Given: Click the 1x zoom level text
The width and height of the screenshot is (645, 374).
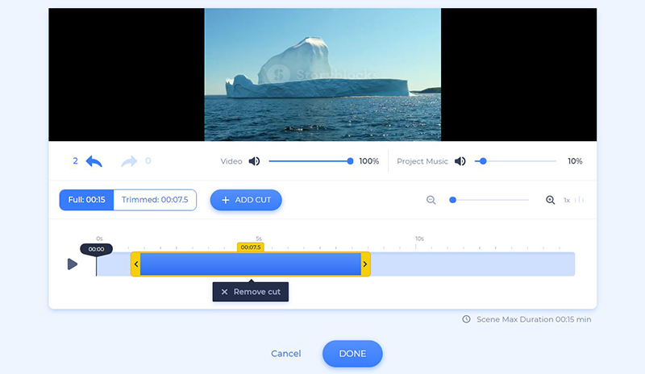Looking at the screenshot, I should tap(567, 201).
